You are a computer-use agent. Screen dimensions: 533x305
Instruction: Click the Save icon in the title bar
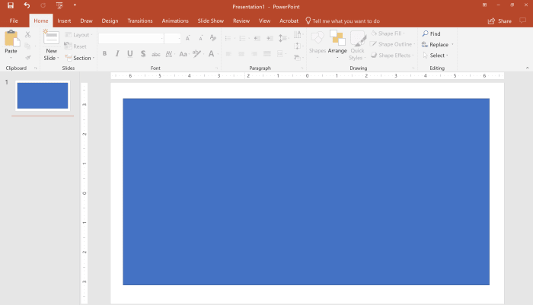tap(11, 5)
